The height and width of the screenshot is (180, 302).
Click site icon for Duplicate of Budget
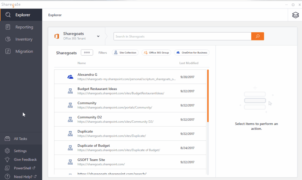70,148
